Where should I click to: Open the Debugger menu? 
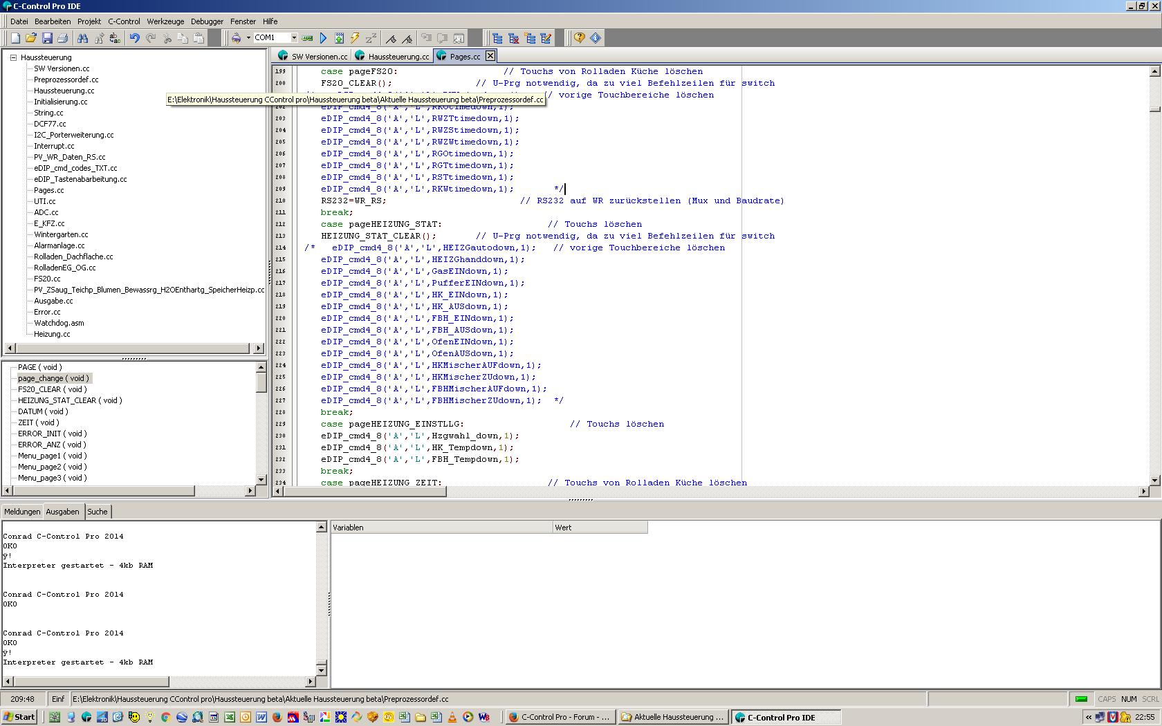tap(207, 21)
